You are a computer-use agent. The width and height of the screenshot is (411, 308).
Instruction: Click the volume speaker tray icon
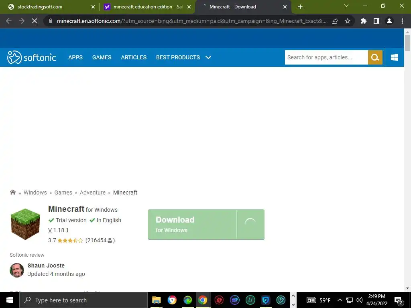[x=359, y=300]
